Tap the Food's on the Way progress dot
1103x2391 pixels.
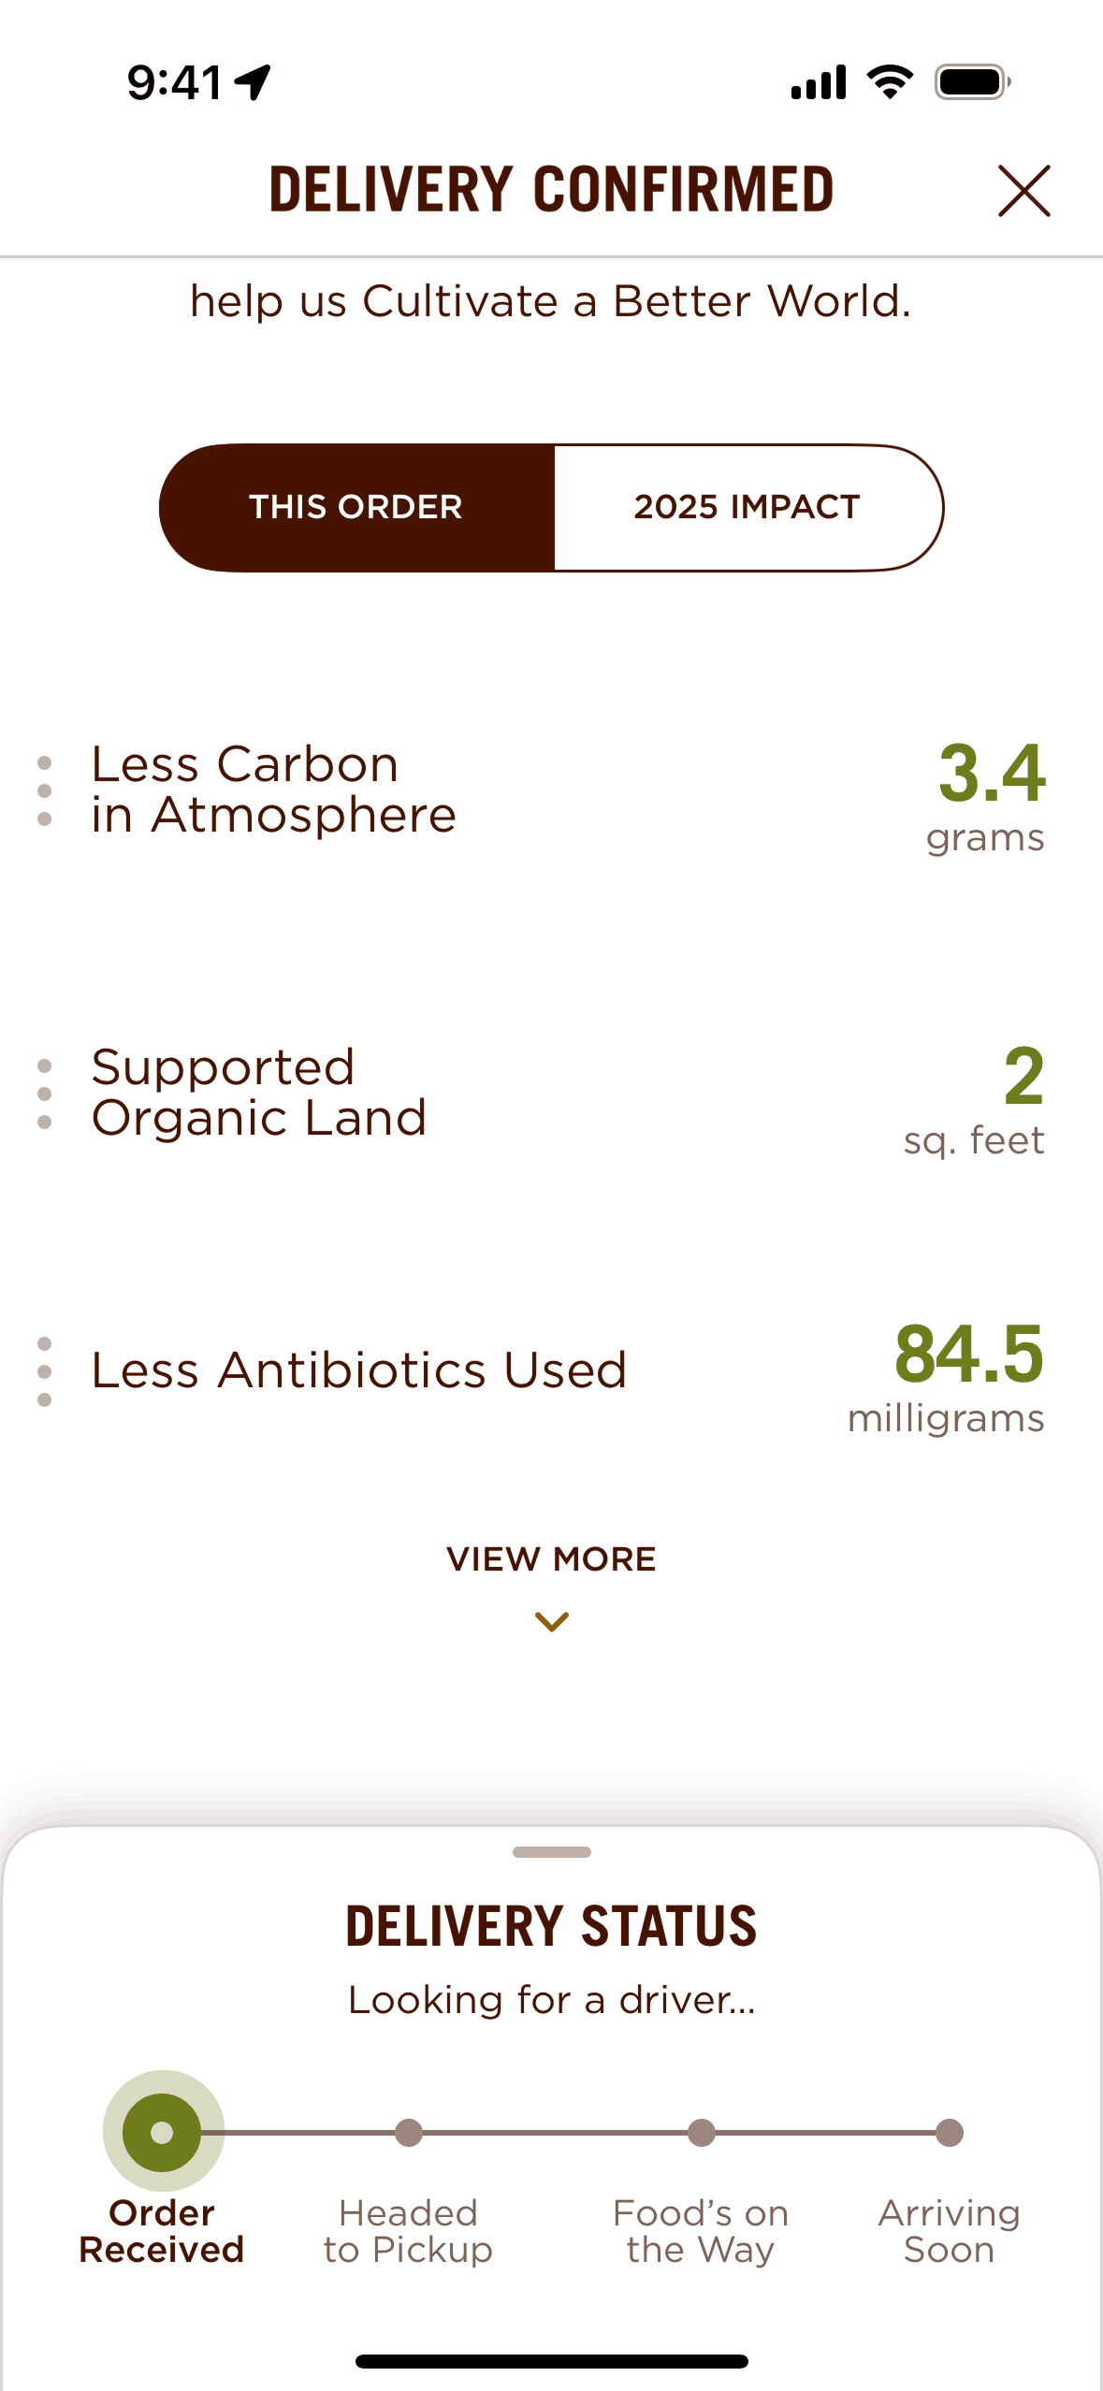click(x=702, y=2132)
